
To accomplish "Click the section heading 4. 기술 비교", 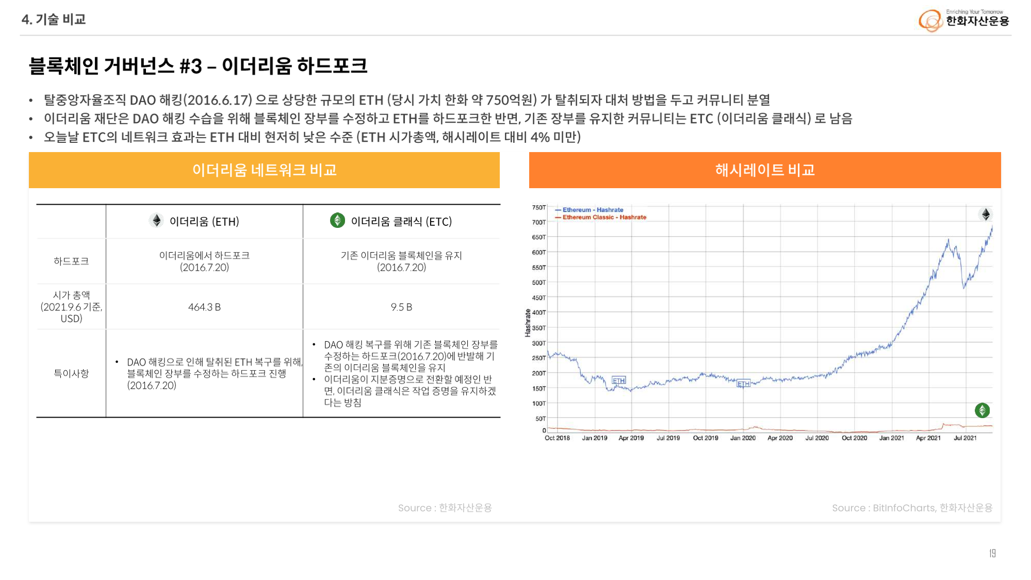I will point(54,20).
